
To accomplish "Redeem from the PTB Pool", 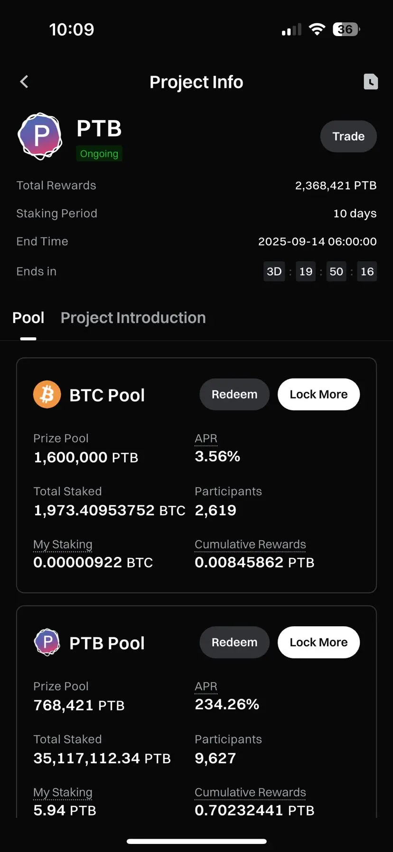I will (x=234, y=642).
